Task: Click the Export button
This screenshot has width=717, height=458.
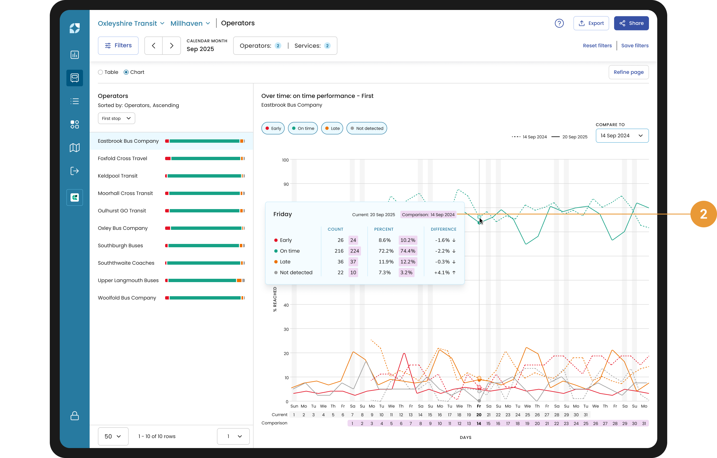Action: [x=591, y=23]
